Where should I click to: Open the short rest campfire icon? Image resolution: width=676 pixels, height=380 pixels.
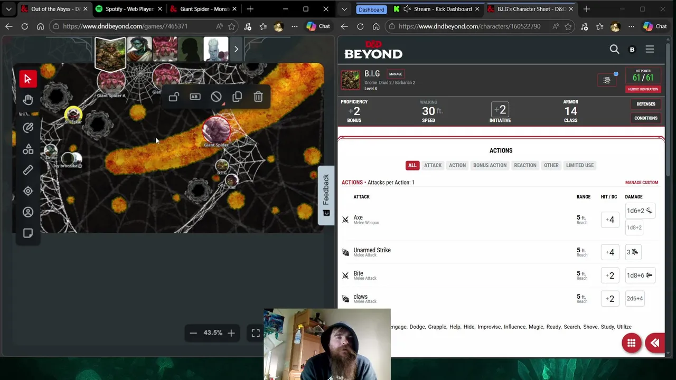(x=607, y=80)
